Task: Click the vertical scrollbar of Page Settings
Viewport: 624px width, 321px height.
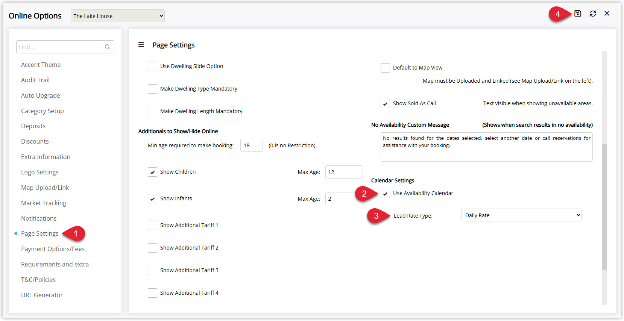Action: coord(604,207)
